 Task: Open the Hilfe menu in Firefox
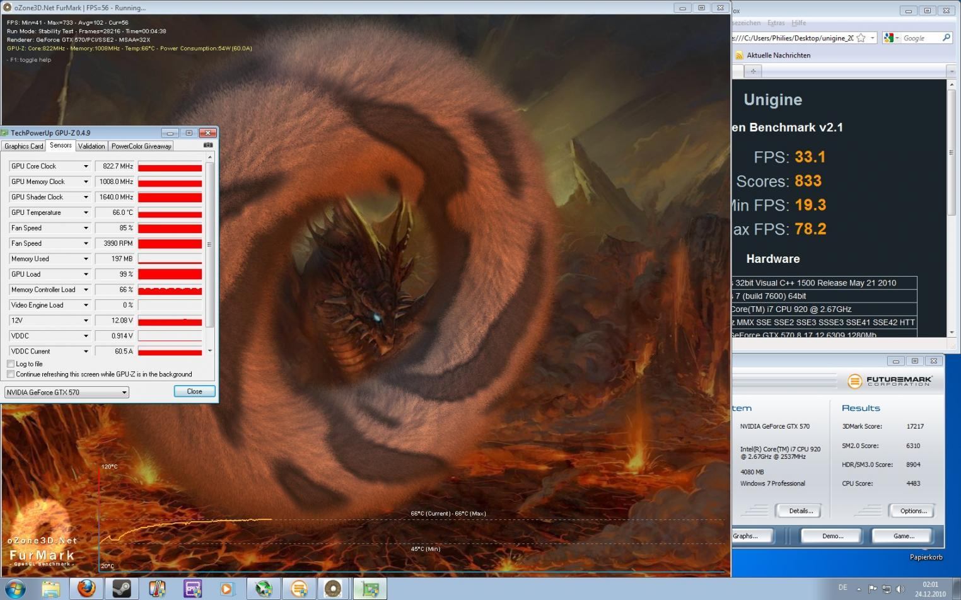pyautogui.click(x=799, y=23)
